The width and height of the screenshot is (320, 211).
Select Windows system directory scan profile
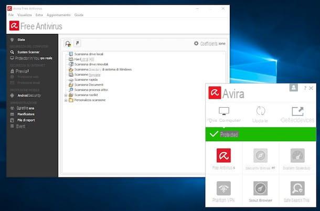(x=103, y=69)
